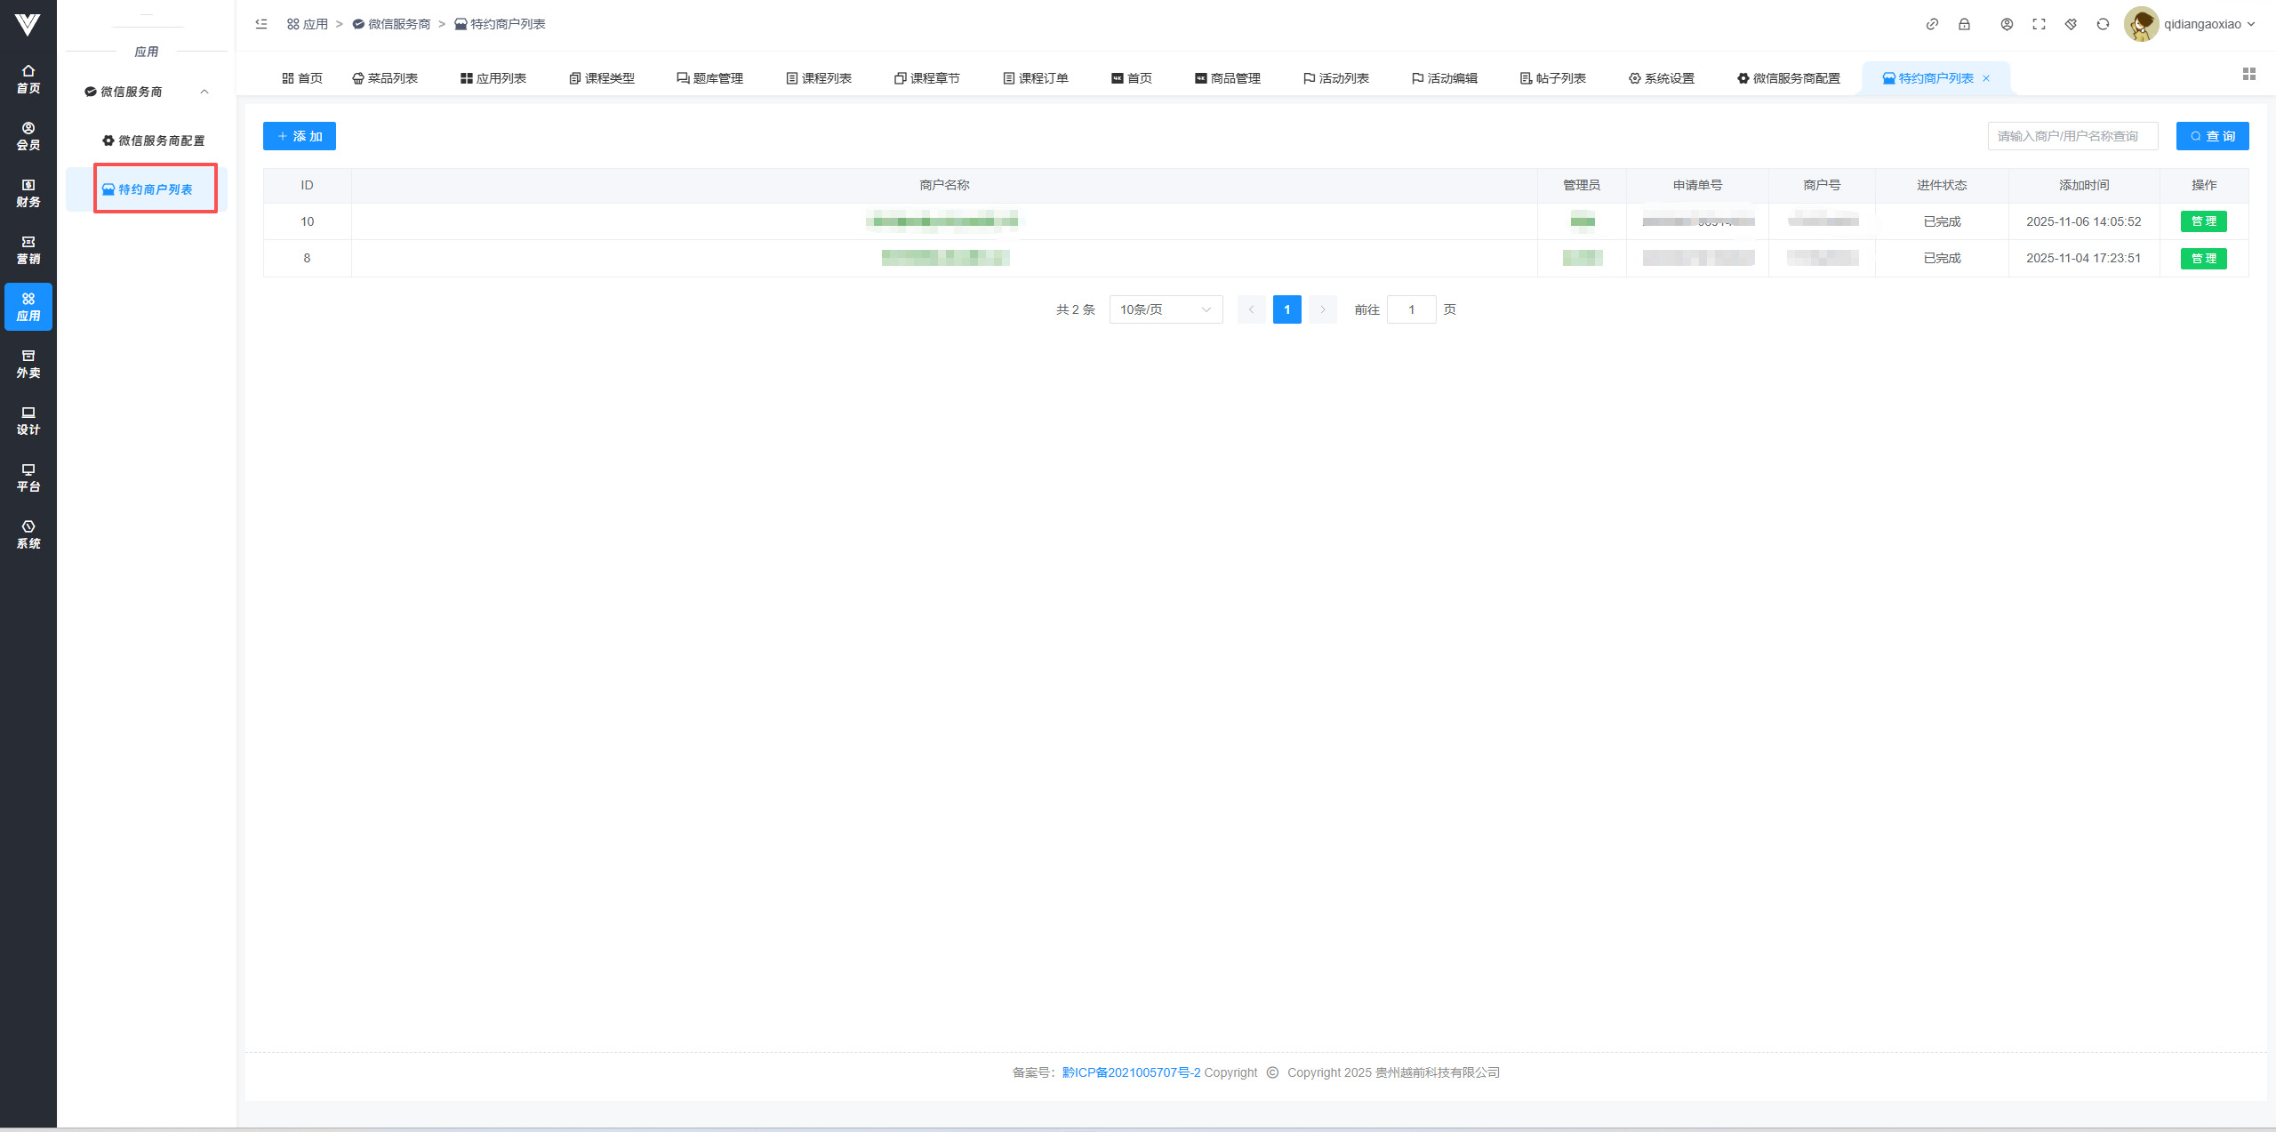
Task: Open 设计 section in sidebar
Action: tap(28, 421)
